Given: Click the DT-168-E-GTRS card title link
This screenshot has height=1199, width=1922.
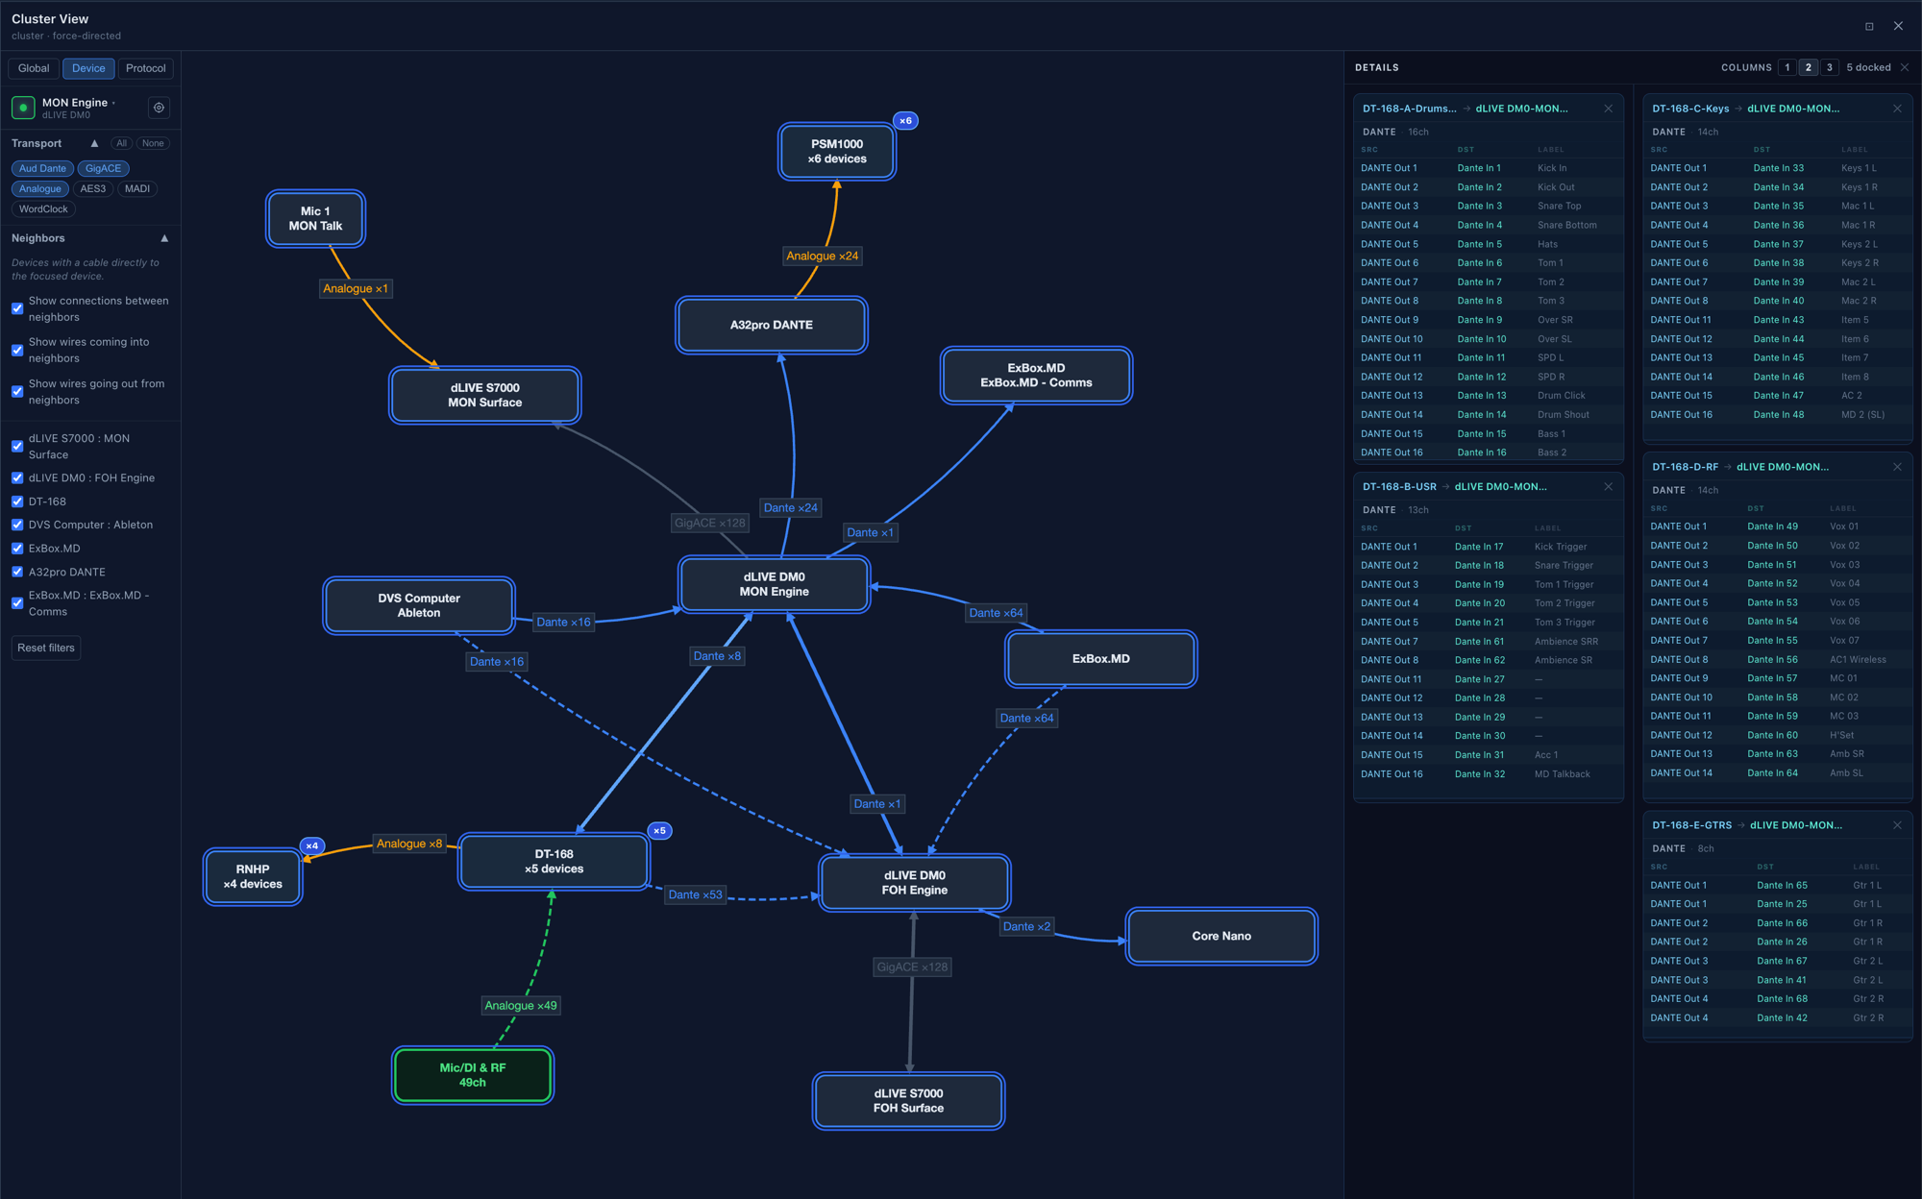Looking at the screenshot, I should pyautogui.click(x=1691, y=825).
